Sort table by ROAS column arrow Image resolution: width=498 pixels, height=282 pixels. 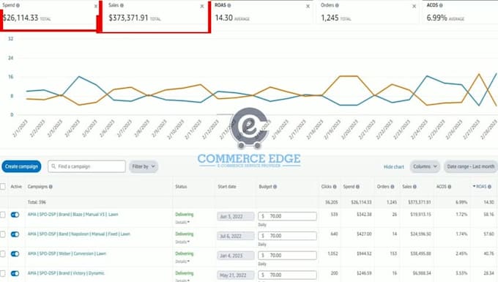pyautogui.click(x=474, y=186)
